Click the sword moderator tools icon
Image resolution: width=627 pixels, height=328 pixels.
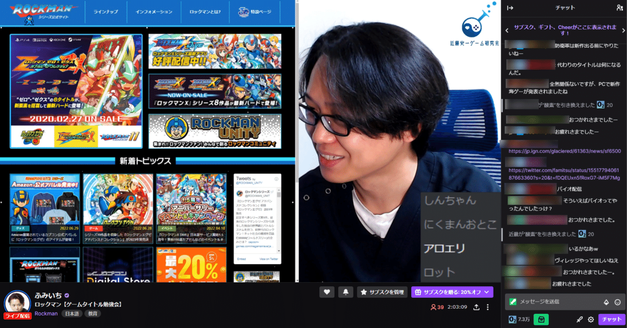tap(579, 319)
